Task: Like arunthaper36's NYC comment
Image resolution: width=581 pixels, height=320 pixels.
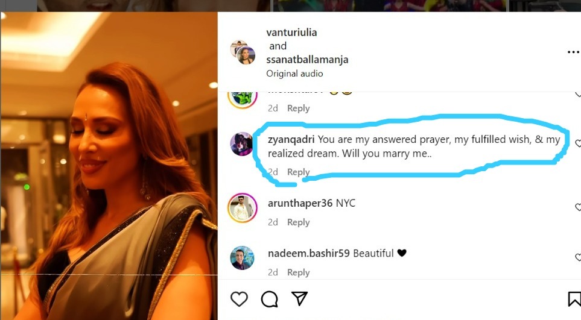Action: (578, 207)
